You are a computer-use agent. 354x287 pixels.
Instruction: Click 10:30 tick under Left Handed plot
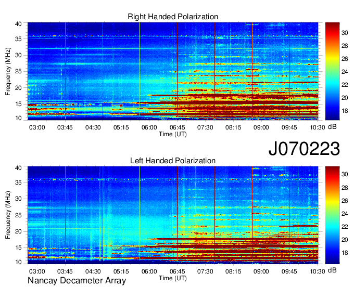[x=318, y=271]
